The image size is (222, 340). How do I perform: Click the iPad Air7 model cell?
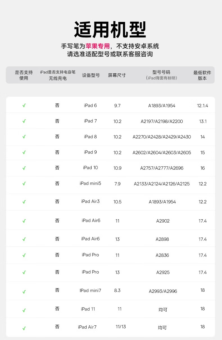pyautogui.click(x=87, y=327)
